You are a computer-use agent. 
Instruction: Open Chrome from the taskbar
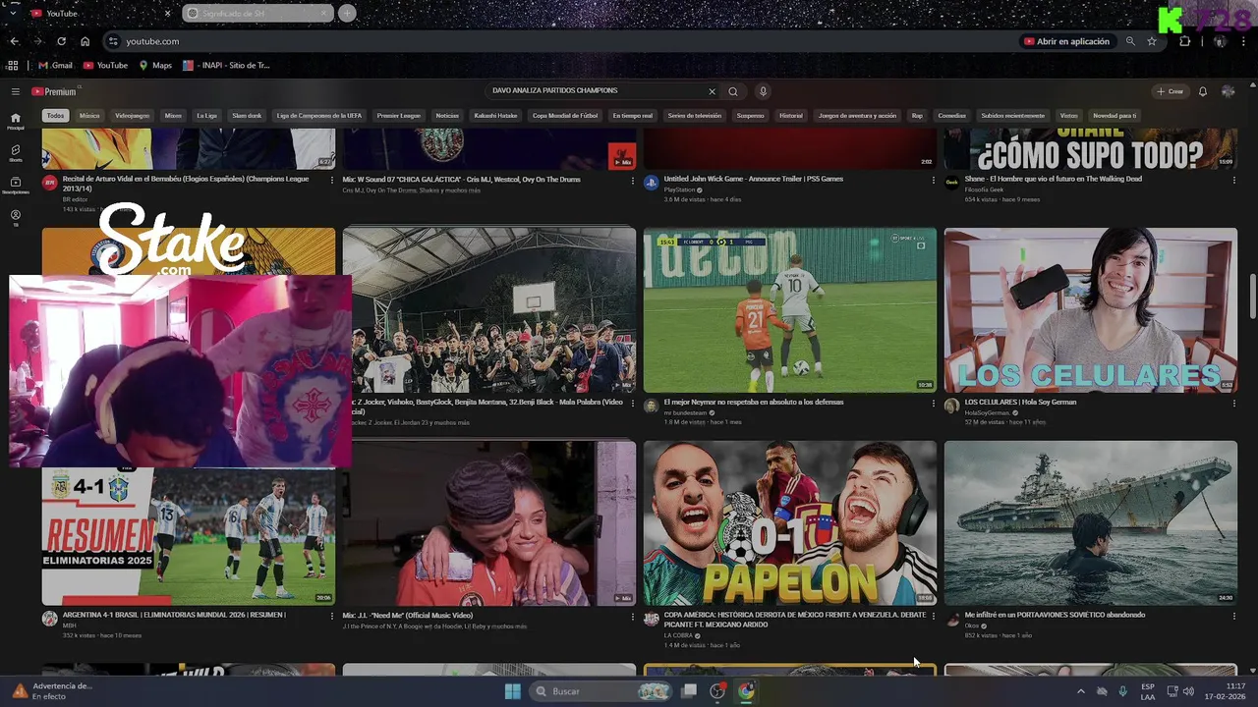pos(746,691)
